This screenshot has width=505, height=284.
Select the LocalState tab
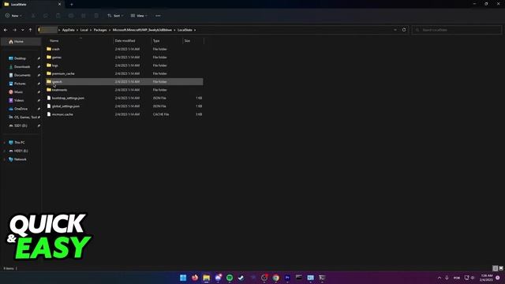coord(32,4)
